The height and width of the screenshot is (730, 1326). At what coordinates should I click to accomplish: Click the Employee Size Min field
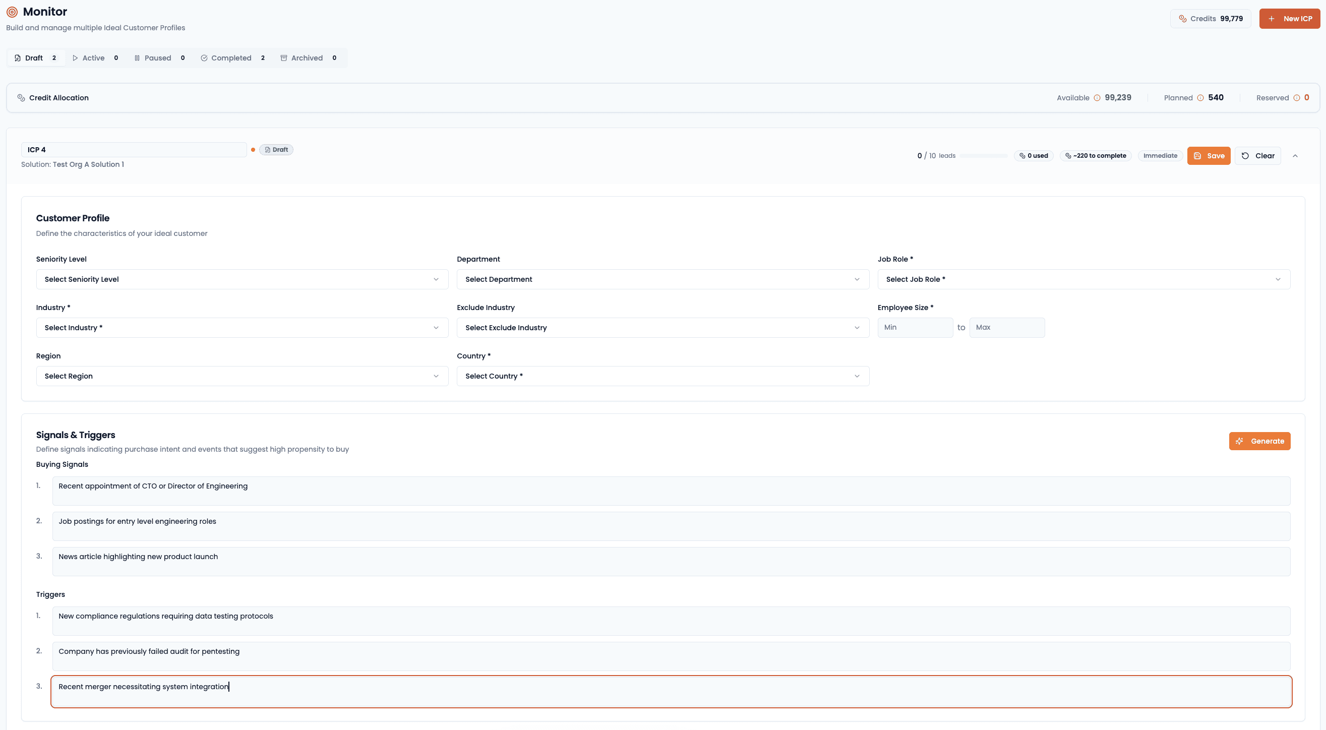915,327
